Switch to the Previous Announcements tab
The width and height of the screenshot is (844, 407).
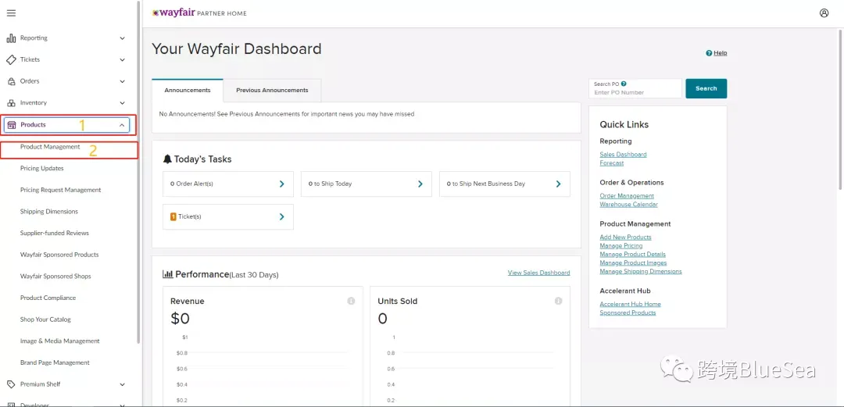[x=273, y=91]
